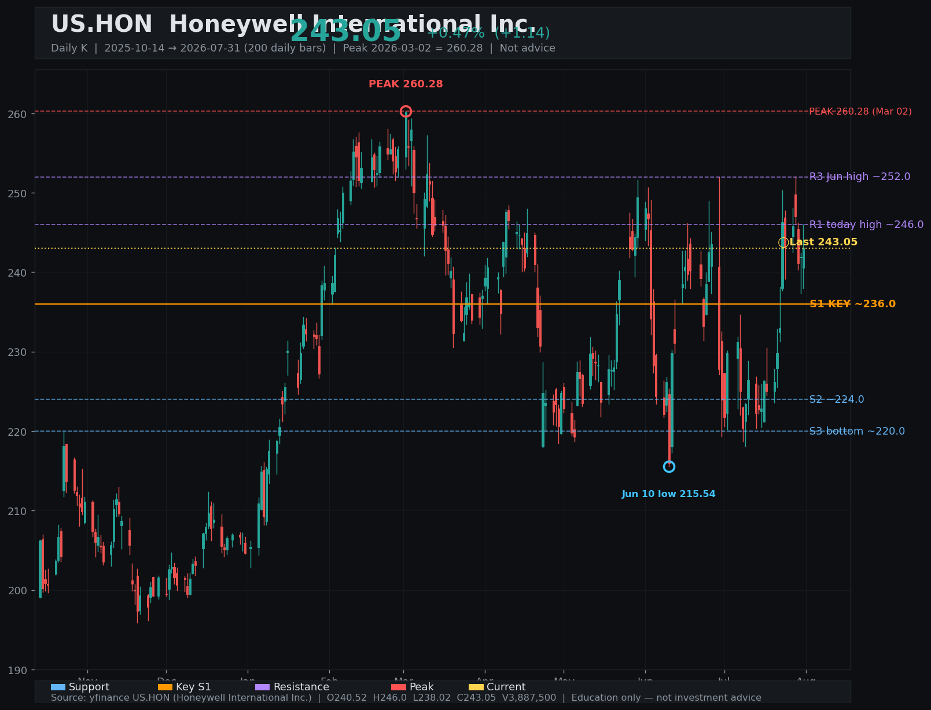Click the close value "C243.05" in footer
931x710 pixels.
476,698
